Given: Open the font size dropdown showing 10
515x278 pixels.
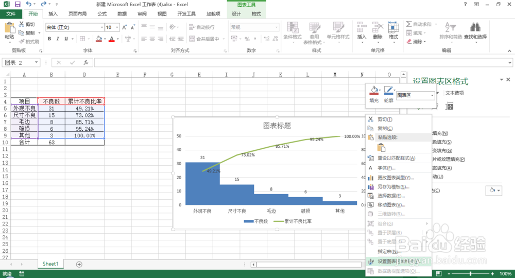Looking at the screenshot, I should click(117, 27).
